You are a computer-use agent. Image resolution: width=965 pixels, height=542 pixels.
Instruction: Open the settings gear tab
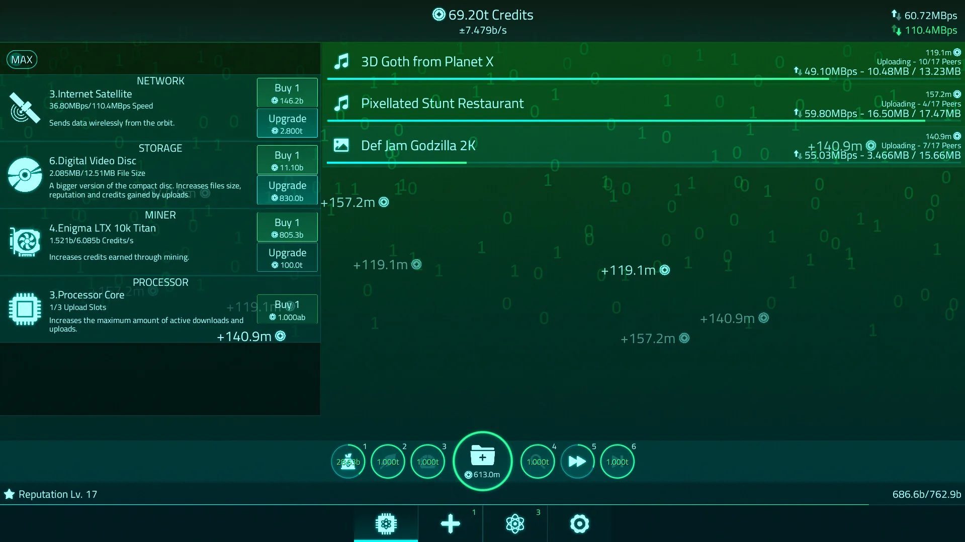579,523
